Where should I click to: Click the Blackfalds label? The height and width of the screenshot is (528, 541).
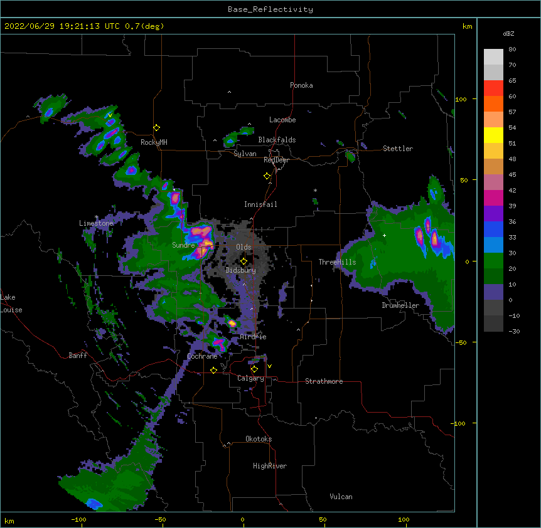277,140
